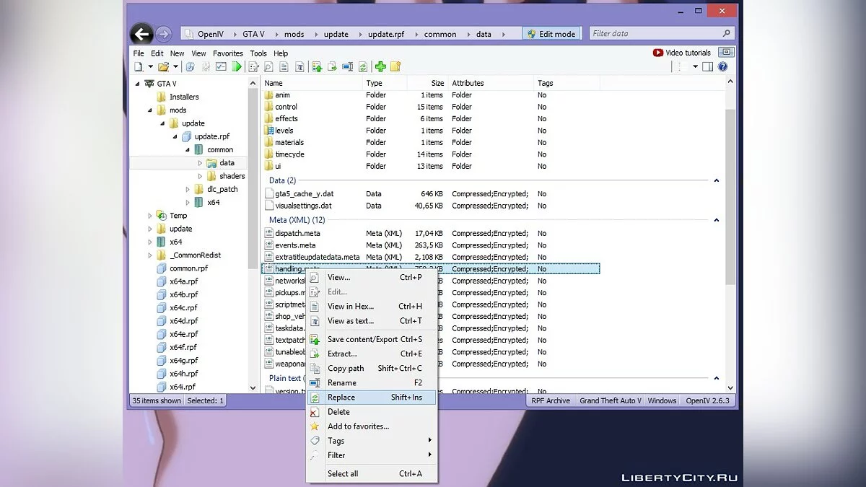Choose Replace from the context menu

(x=341, y=398)
